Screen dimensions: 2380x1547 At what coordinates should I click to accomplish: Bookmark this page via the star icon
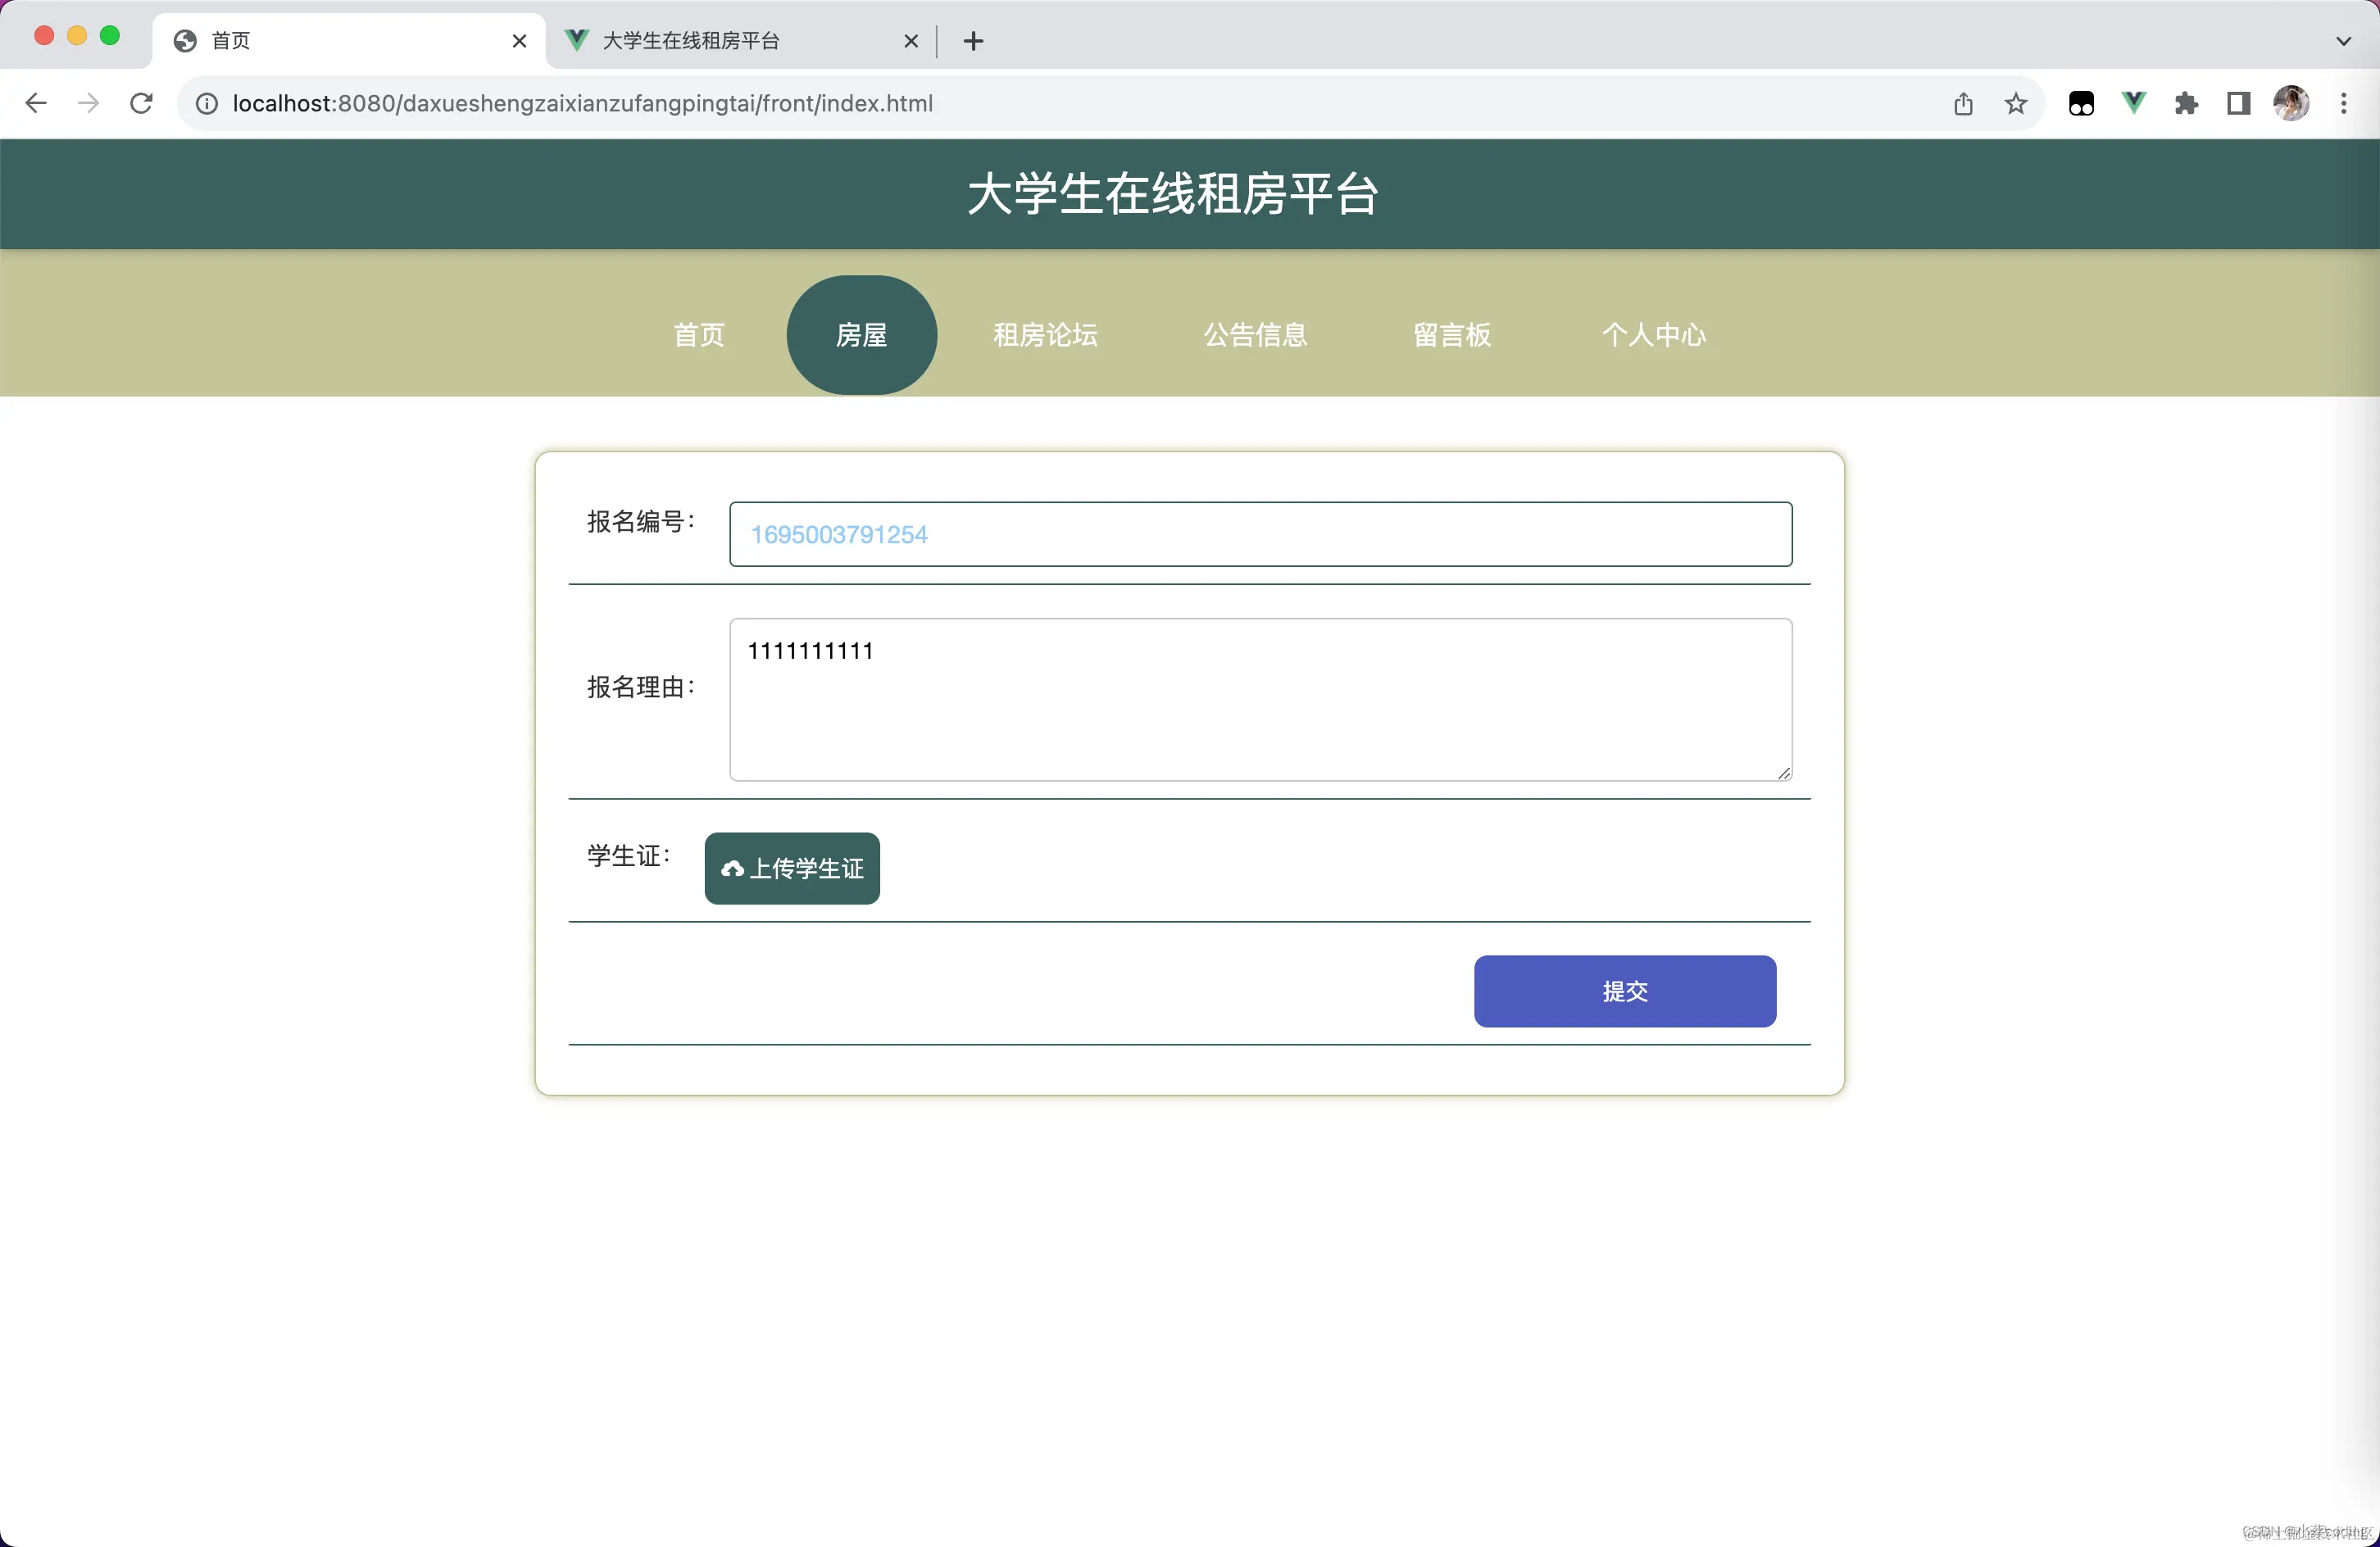click(x=2016, y=103)
